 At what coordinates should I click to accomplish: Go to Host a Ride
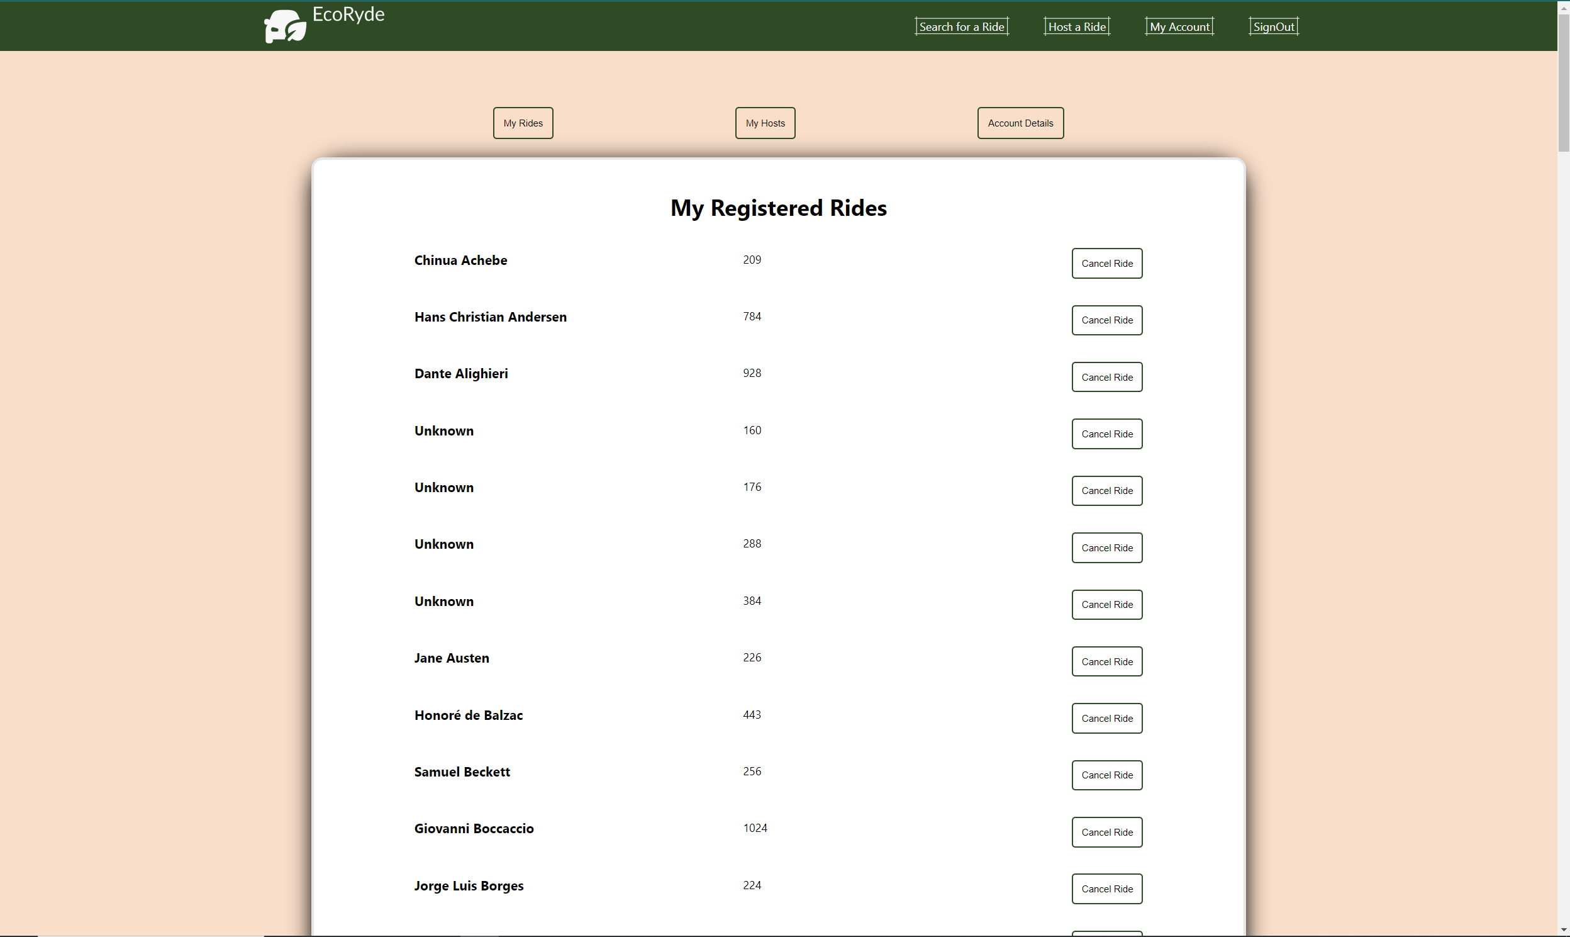1076,26
